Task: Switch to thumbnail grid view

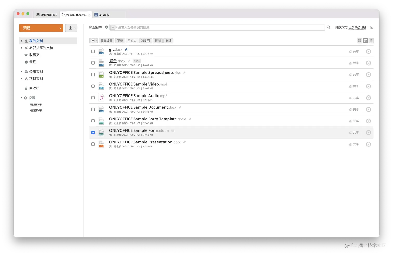Action: click(359, 41)
